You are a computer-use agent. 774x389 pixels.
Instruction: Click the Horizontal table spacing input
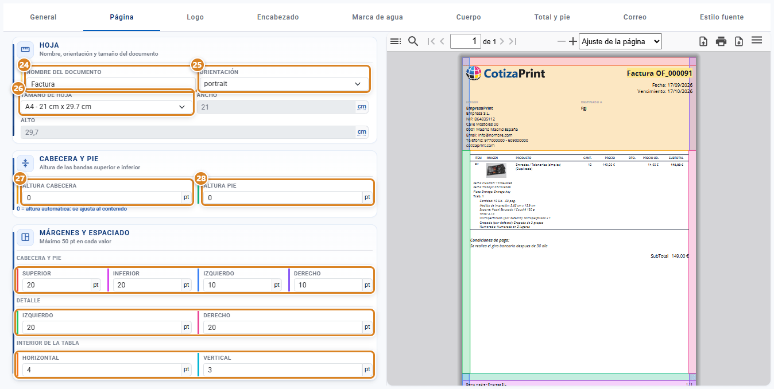pos(102,369)
